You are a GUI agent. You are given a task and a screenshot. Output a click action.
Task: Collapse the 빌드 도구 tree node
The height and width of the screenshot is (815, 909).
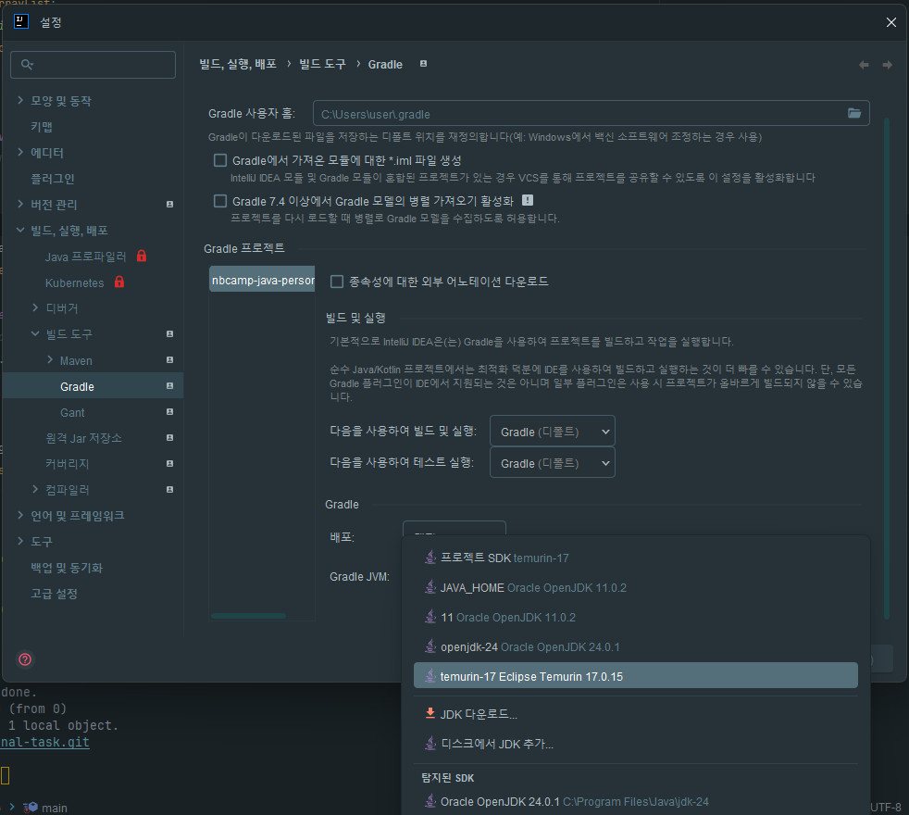(x=35, y=333)
